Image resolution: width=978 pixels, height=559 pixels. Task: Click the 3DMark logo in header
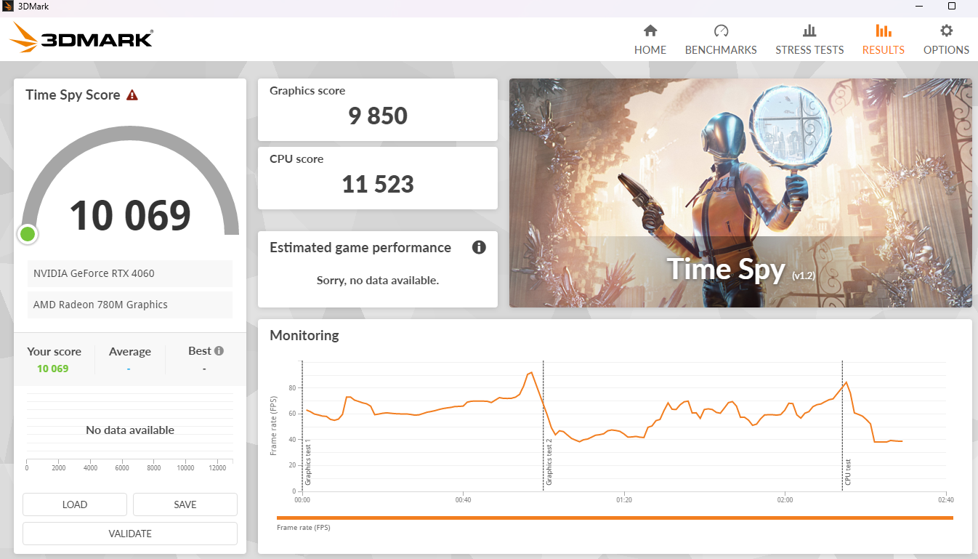pyautogui.click(x=81, y=37)
